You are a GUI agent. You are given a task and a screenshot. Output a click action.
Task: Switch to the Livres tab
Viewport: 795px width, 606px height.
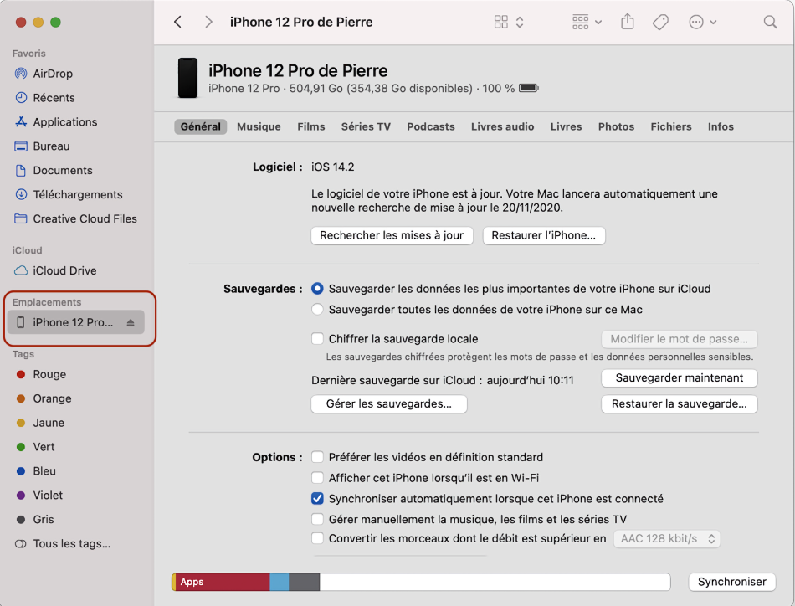pyautogui.click(x=566, y=126)
